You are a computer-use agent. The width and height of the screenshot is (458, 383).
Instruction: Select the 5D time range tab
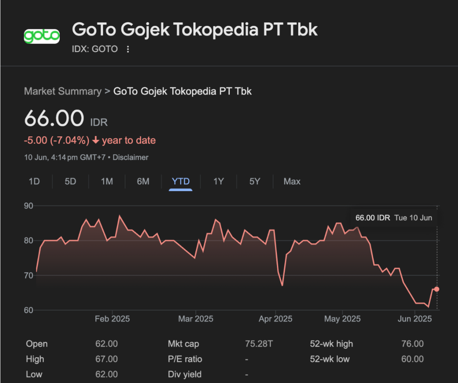[x=70, y=182]
